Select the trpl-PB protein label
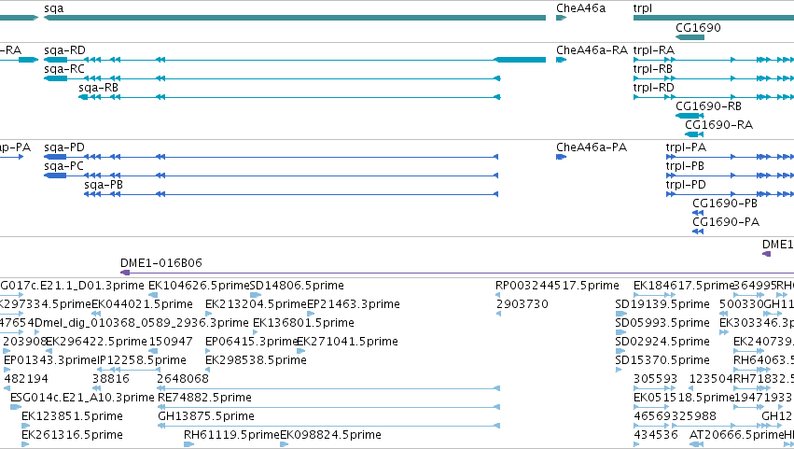The image size is (794, 449). pyautogui.click(x=685, y=166)
